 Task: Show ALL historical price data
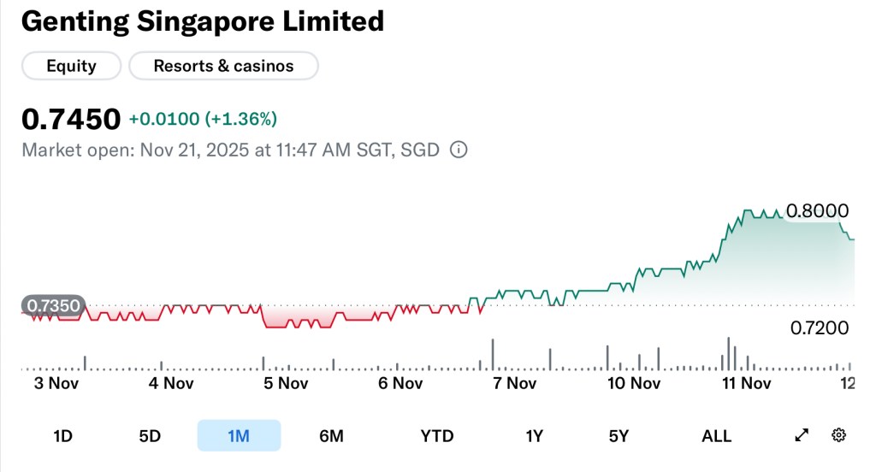click(716, 436)
